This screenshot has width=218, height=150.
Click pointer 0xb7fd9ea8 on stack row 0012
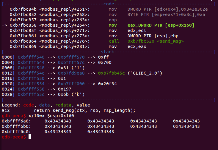coord(71,73)
